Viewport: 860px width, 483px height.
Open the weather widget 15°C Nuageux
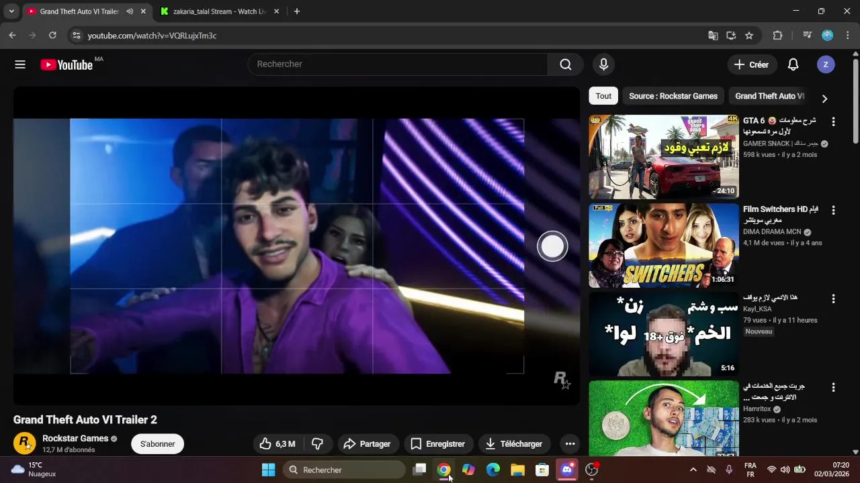click(34, 470)
